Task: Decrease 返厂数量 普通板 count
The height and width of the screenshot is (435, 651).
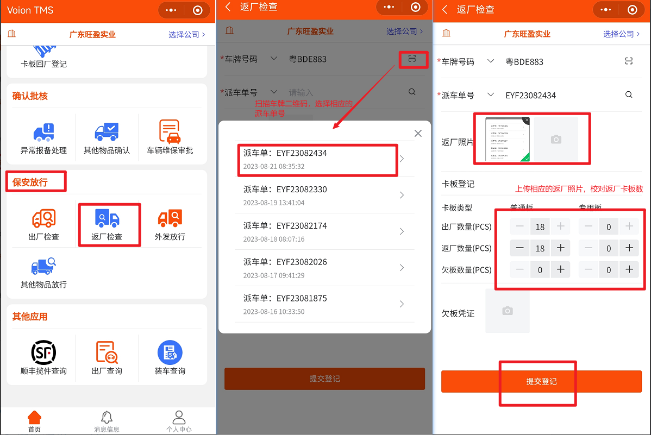Action: point(520,248)
